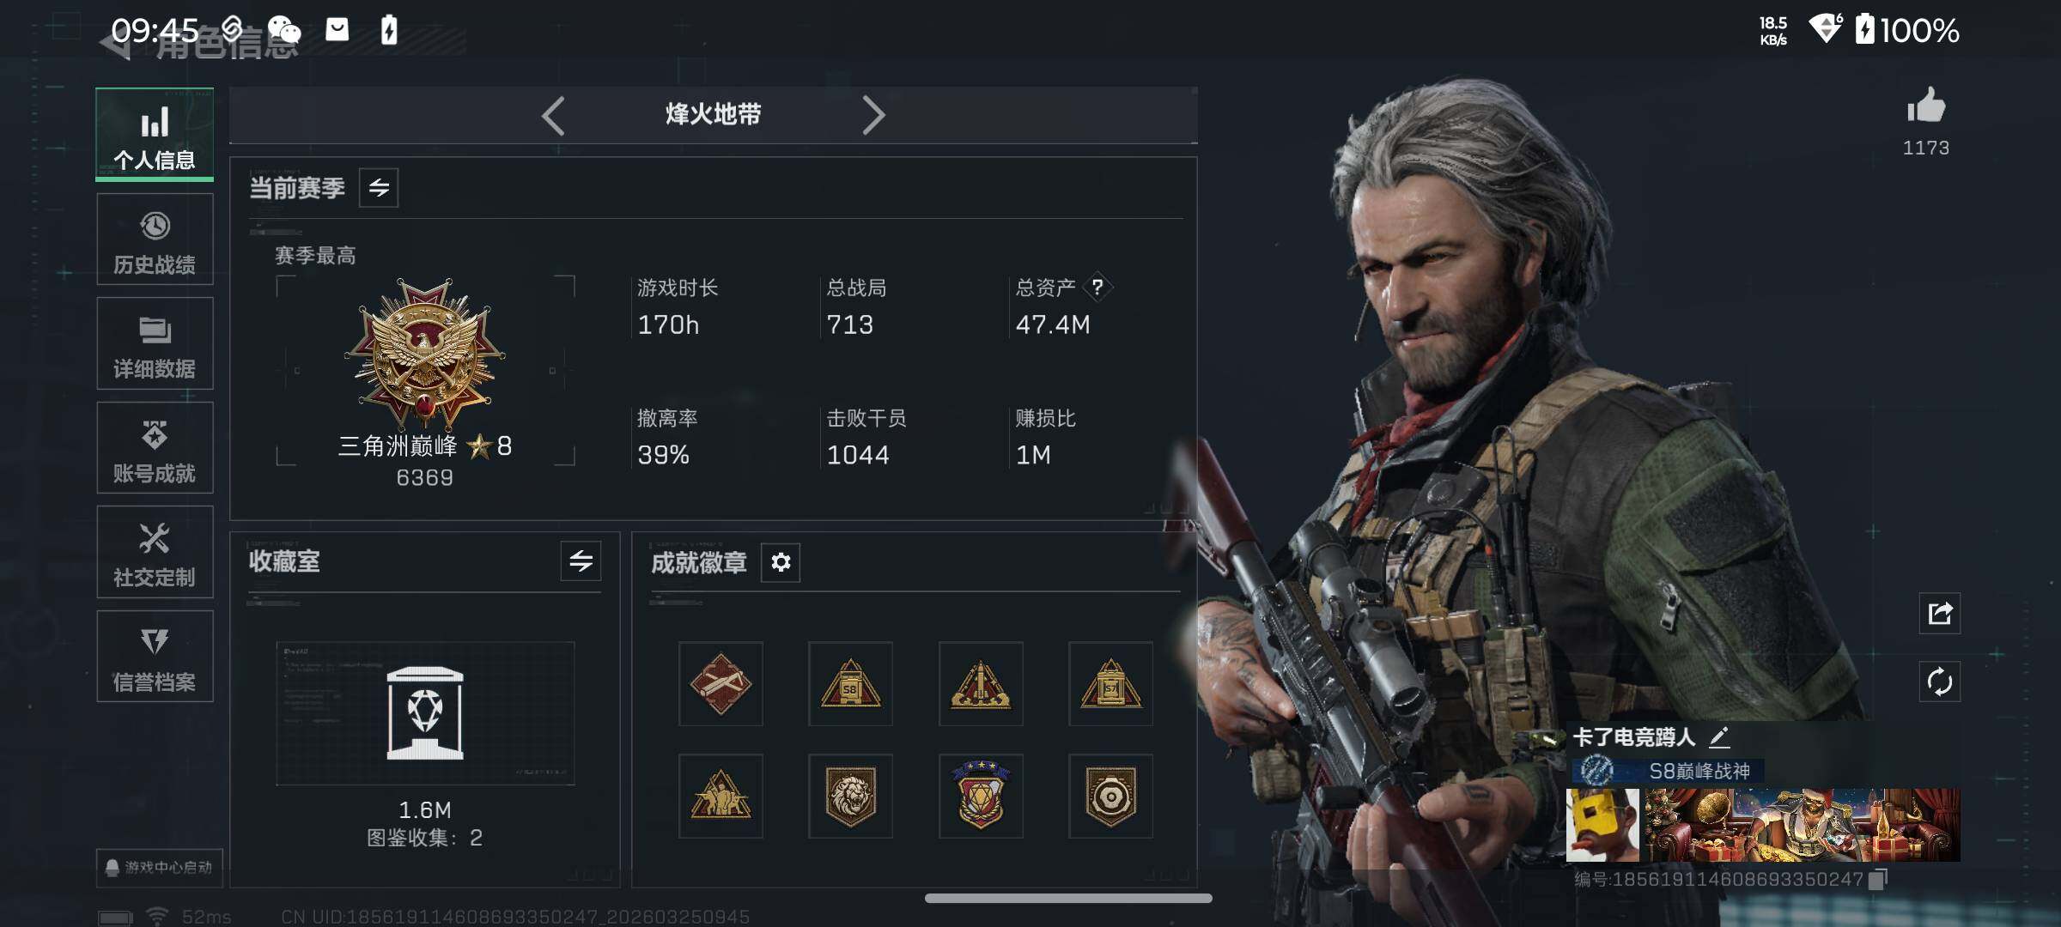Copy the player ID number icon

(x=1878, y=879)
